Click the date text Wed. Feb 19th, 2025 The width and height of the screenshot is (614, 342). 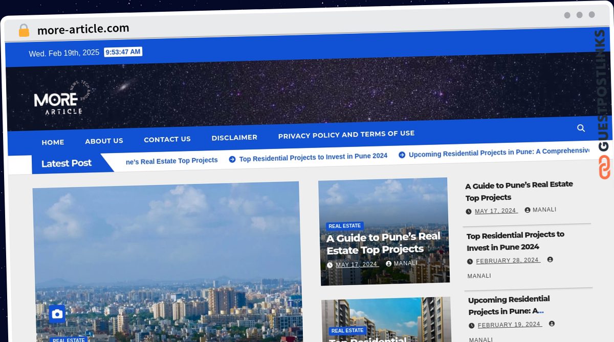click(x=64, y=53)
